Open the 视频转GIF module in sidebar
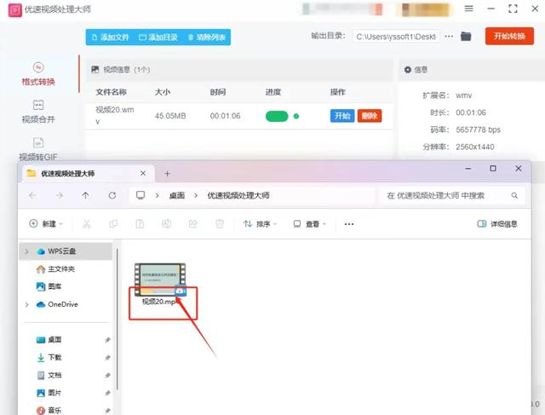The image size is (545, 415). (x=38, y=149)
